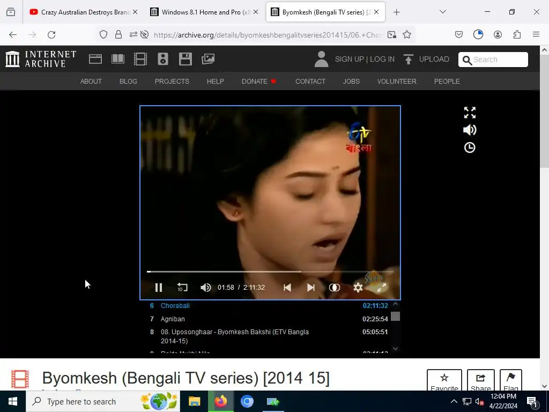
Task: Open the PEOPLE link
Action: coord(447,82)
